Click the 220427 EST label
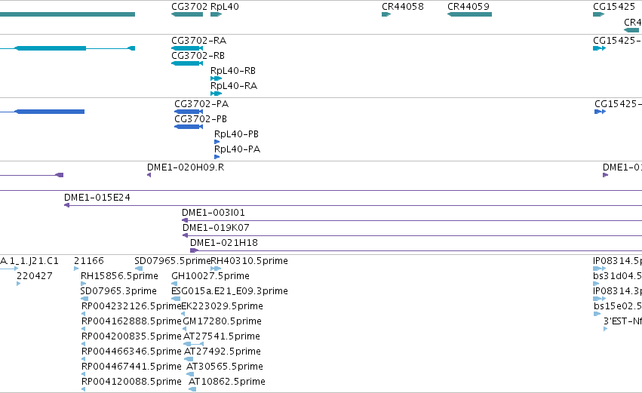Image resolution: width=642 pixels, height=393 pixels. point(35,276)
